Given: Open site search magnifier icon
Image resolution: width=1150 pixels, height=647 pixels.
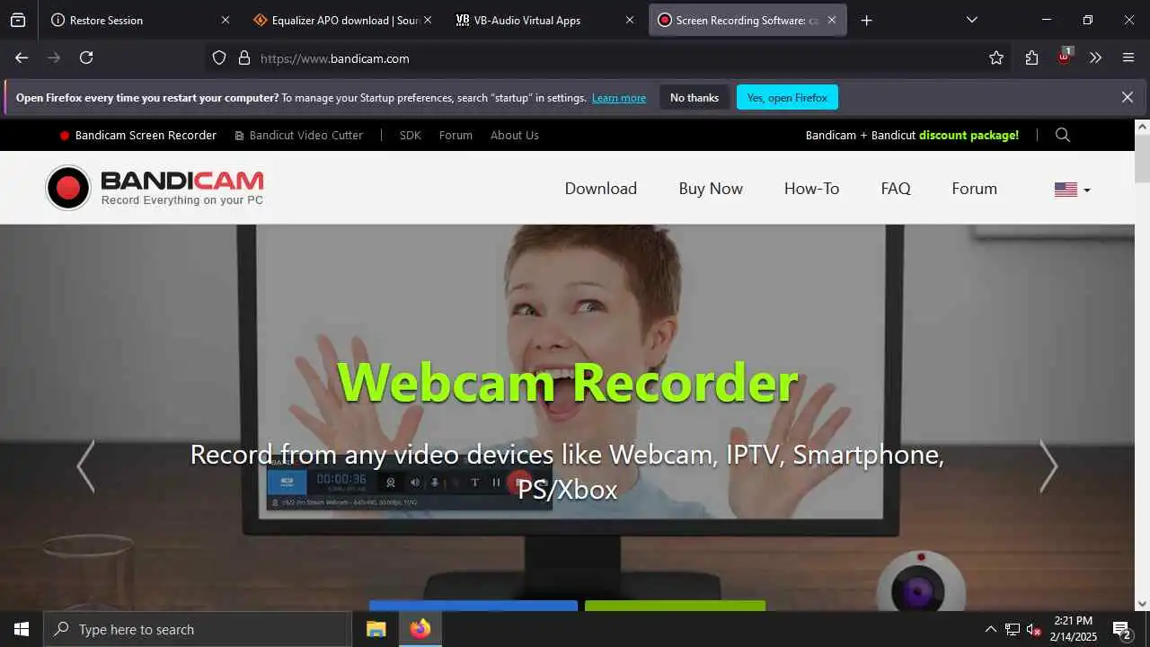Looking at the screenshot, I should [1063, 135].
